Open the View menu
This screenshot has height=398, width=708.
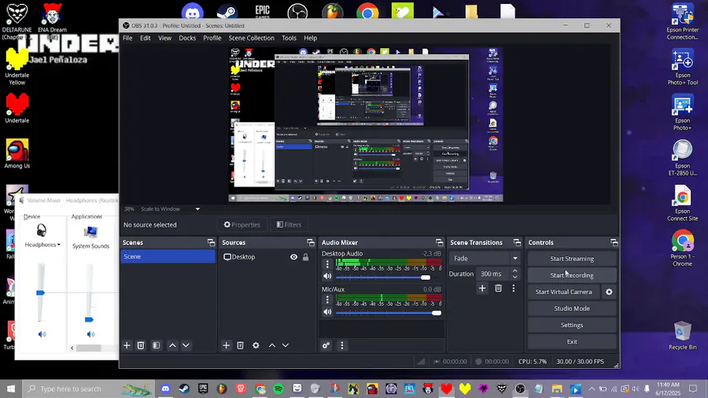(x=164, y=38)
